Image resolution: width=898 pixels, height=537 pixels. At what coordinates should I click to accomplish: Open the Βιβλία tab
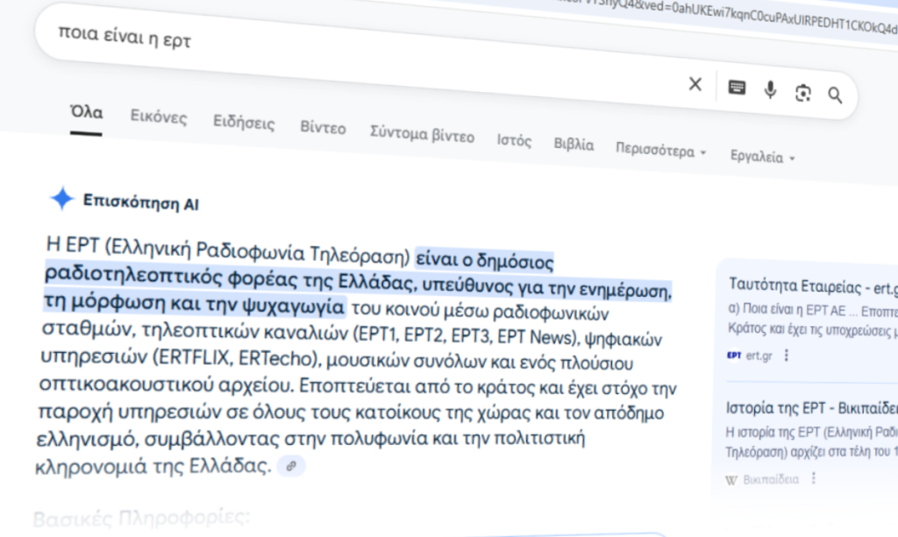574,145
